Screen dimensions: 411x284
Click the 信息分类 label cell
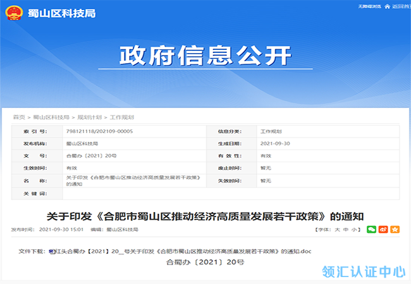[x=231, y=131]
